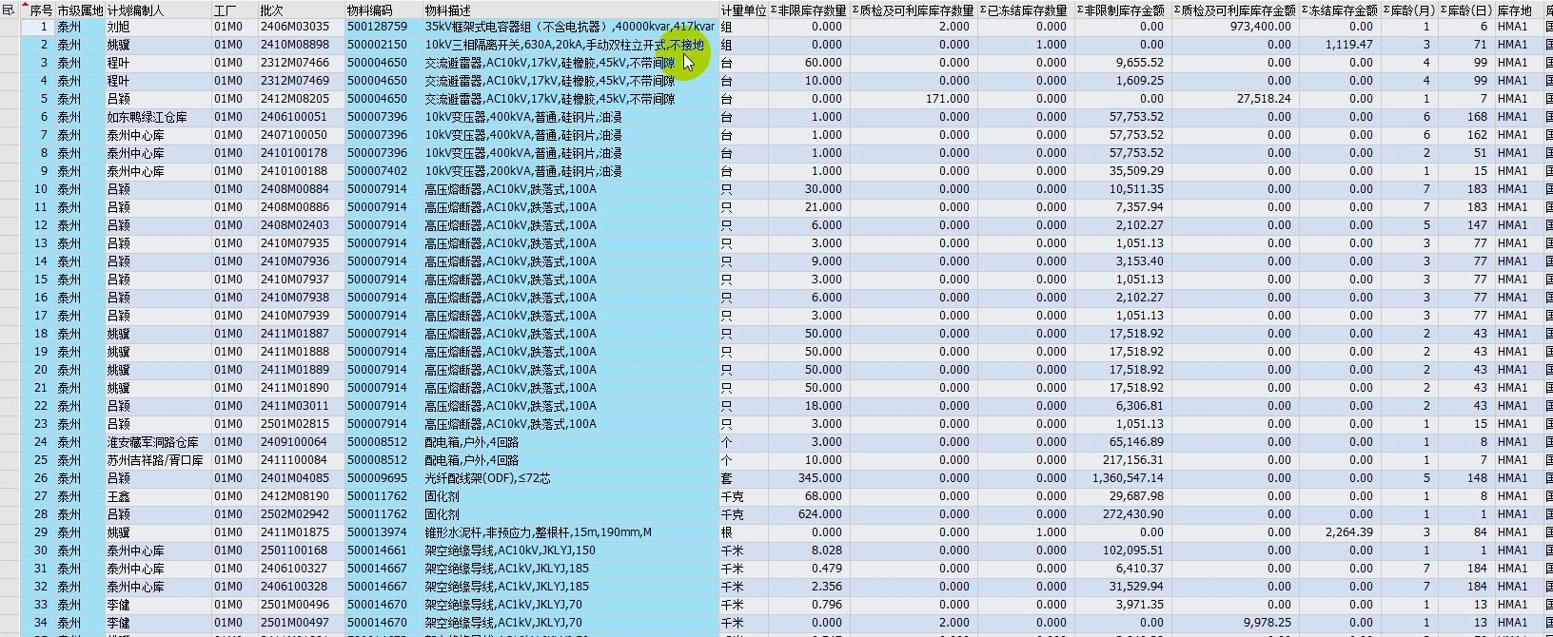The image size is (1553, 637).
Task: Click the 物料编码 column header
Action: pyautogui.click(x=369, y=10)
